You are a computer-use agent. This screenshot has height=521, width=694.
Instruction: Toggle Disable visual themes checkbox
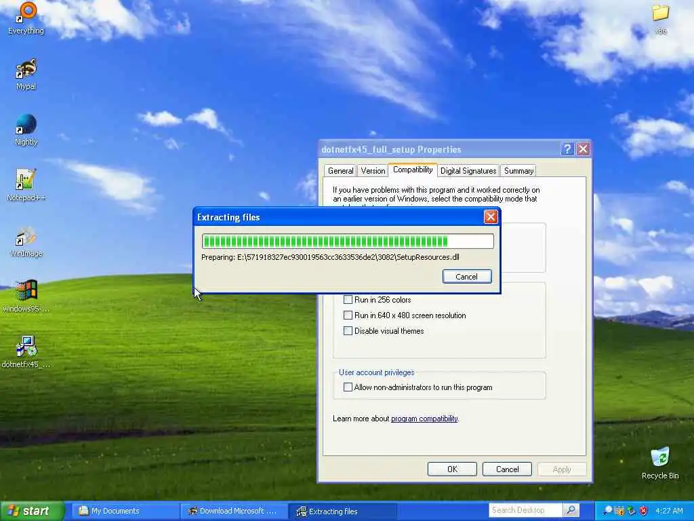(x=384, y=331)
